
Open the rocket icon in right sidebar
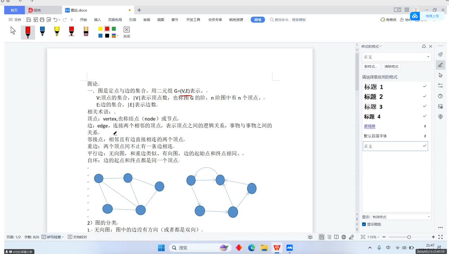440,54
